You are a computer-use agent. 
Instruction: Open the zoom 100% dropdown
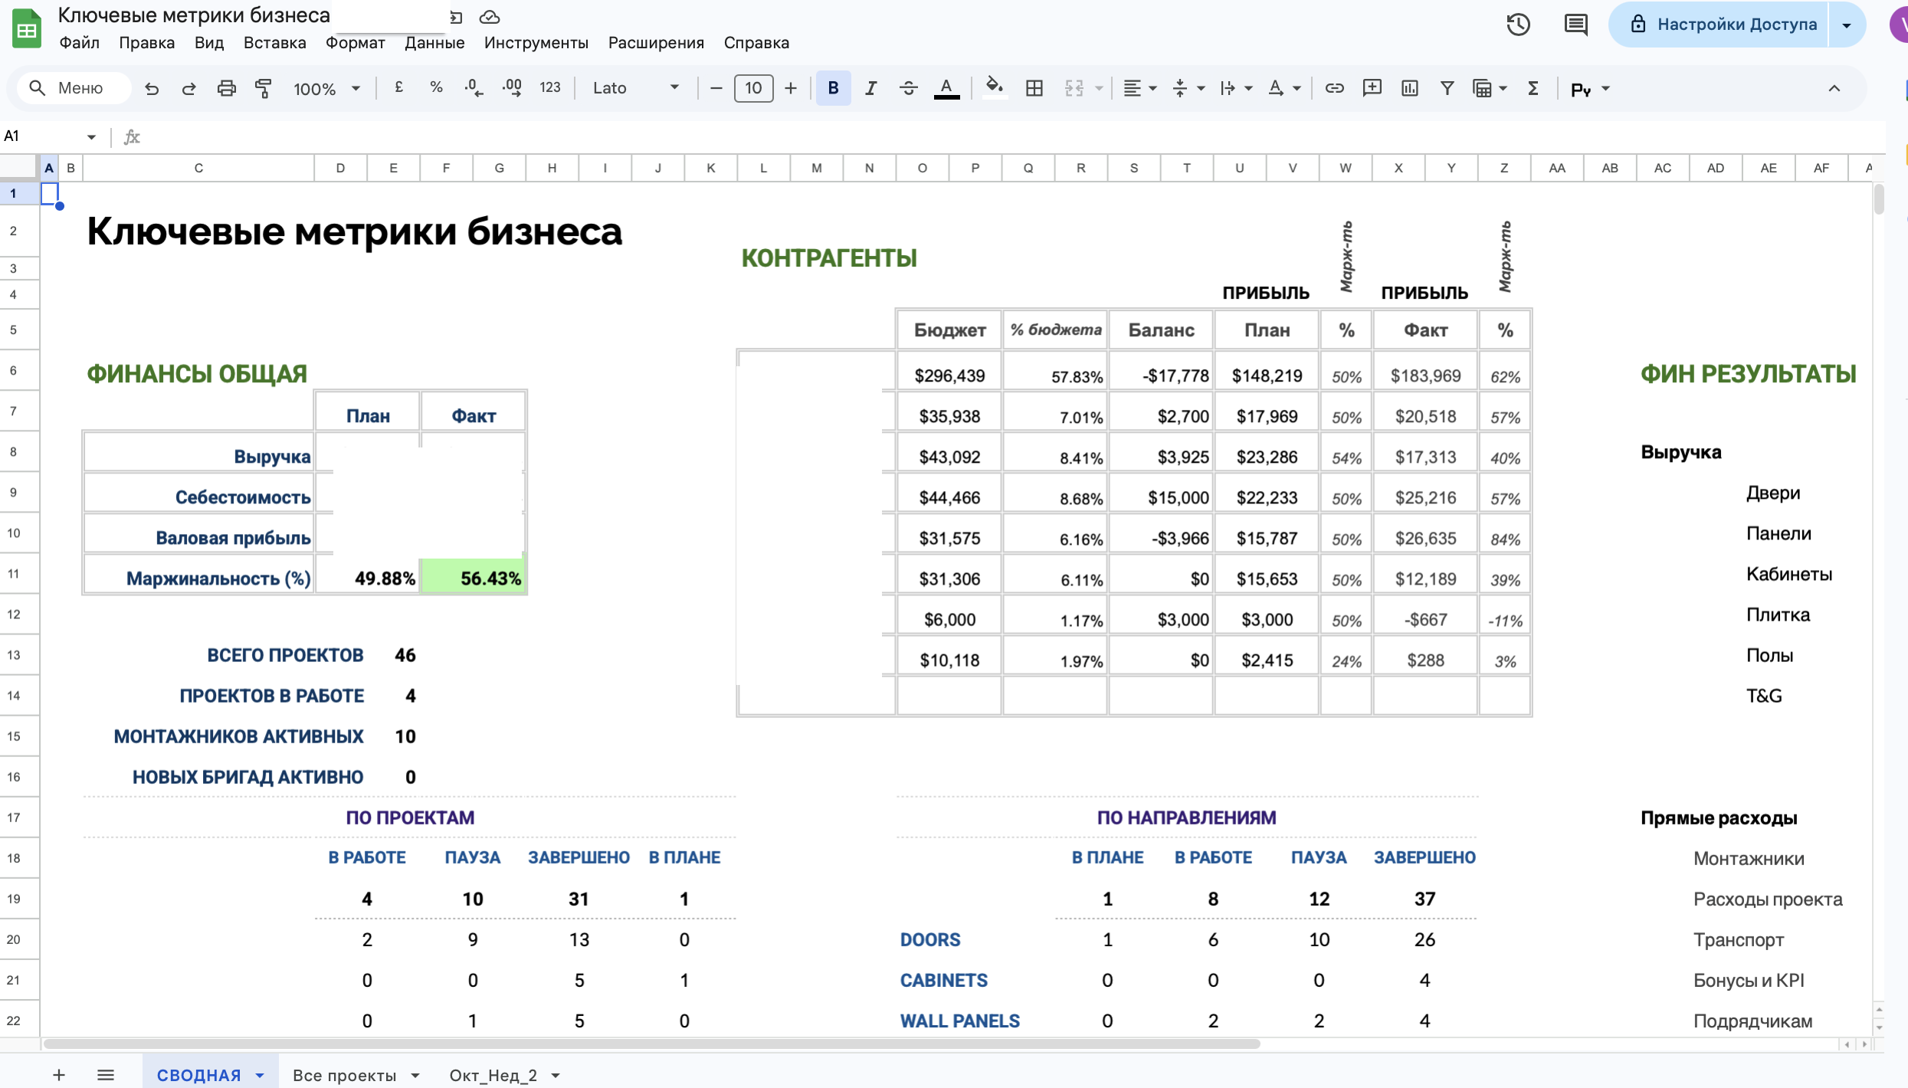point(326,88)
